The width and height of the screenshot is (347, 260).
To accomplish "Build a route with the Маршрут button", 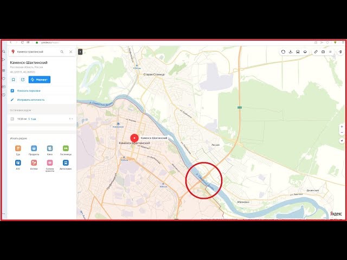I will click(x=40, y=80).
